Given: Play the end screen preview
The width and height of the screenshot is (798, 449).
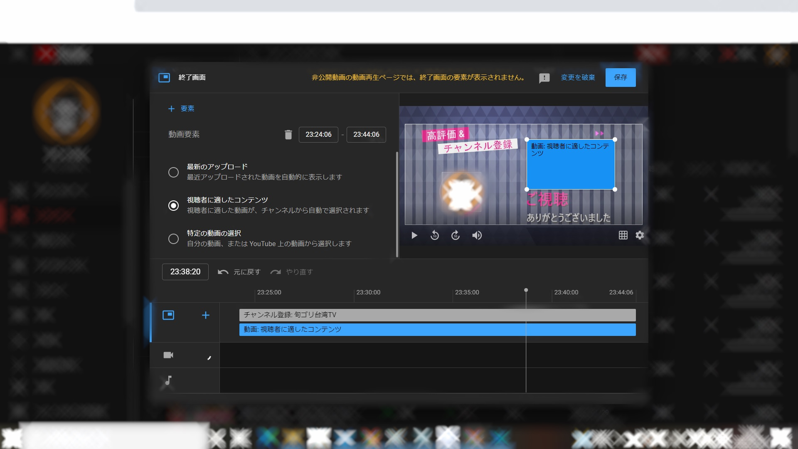Looking at the screenshot, I should 414,235.
